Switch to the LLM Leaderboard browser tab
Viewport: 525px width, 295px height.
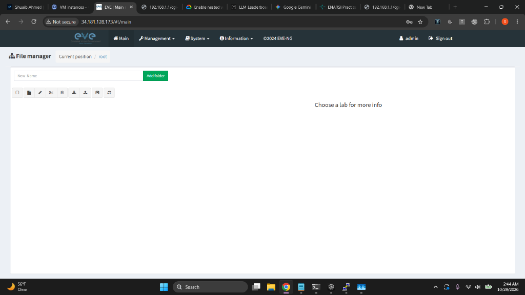(250, 7)
